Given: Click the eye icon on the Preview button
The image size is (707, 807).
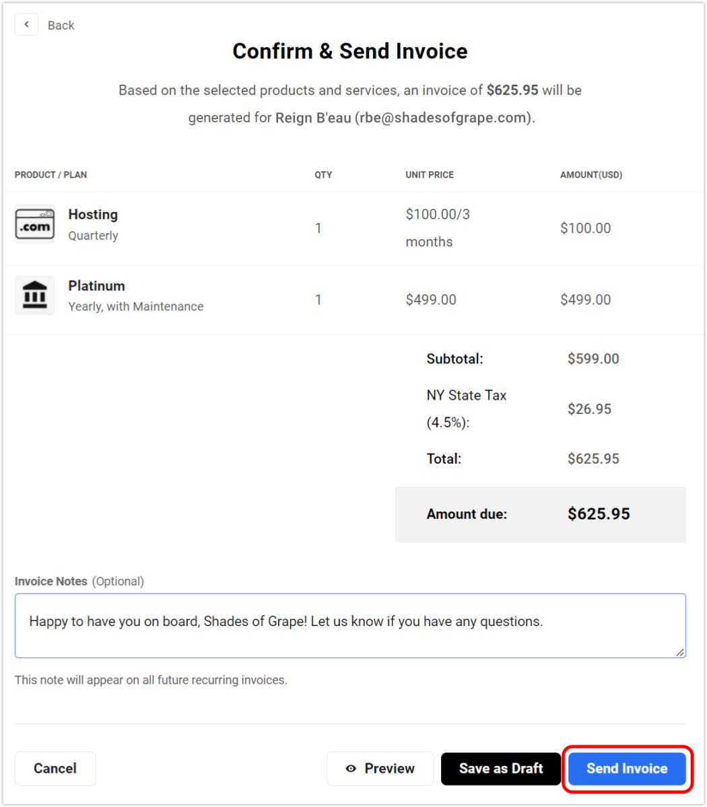Looking at the screenshot, I should coord(351,768).
